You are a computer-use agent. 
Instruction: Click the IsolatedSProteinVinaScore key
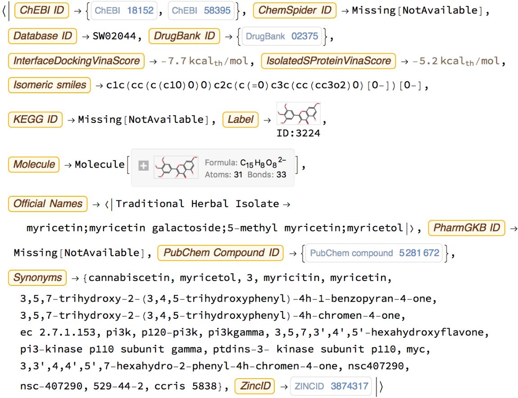(x=328, y=61)
